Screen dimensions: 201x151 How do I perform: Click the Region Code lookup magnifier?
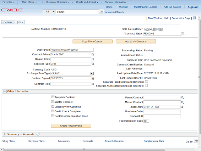tap(93, 59)
